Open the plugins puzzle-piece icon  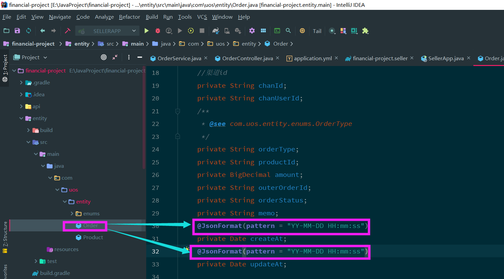pyautogui.click(x=365, y=31)
